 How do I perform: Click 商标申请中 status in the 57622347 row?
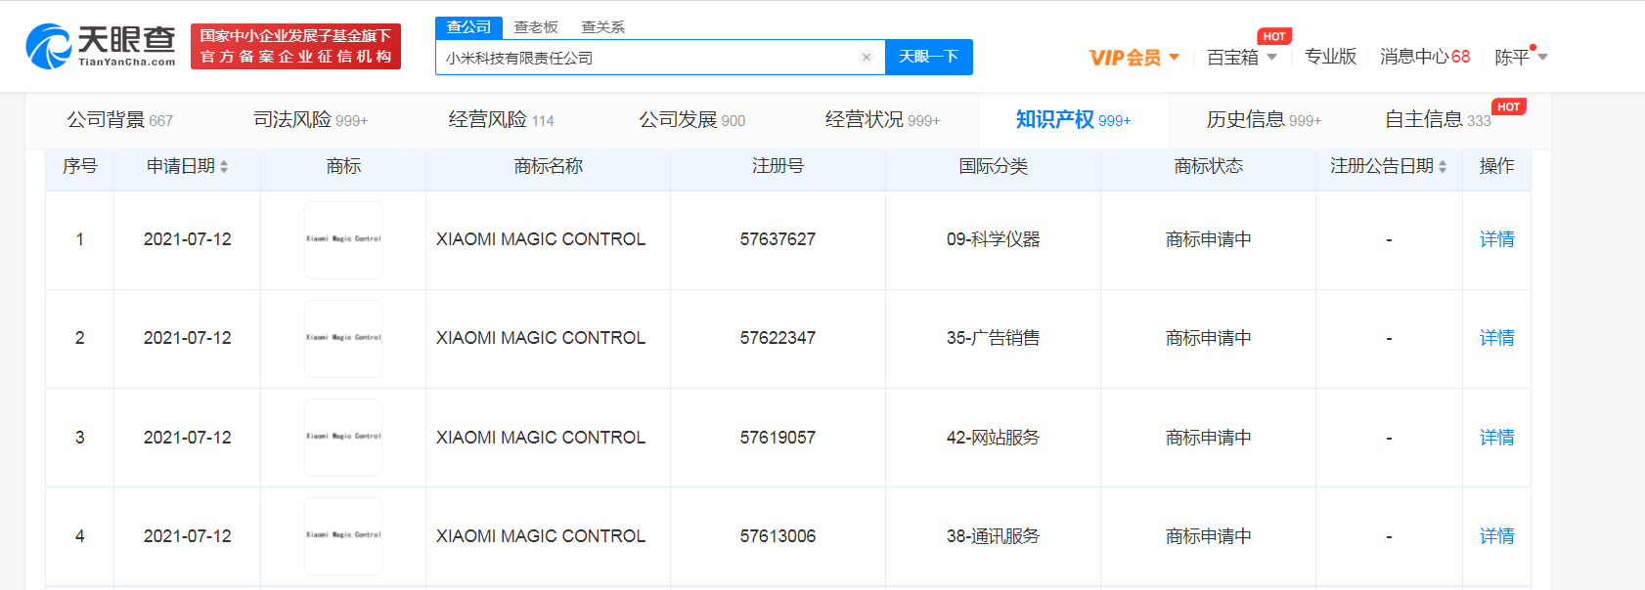pos(1208,338)
